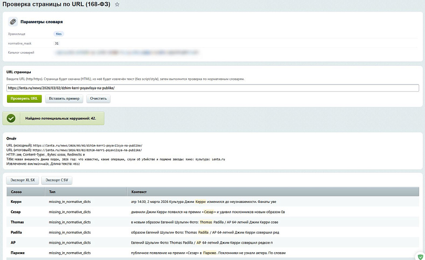The image size is (425, 260).
Task: Export report via 'Экспорт CSV'
Action: [x=57, y=180]
